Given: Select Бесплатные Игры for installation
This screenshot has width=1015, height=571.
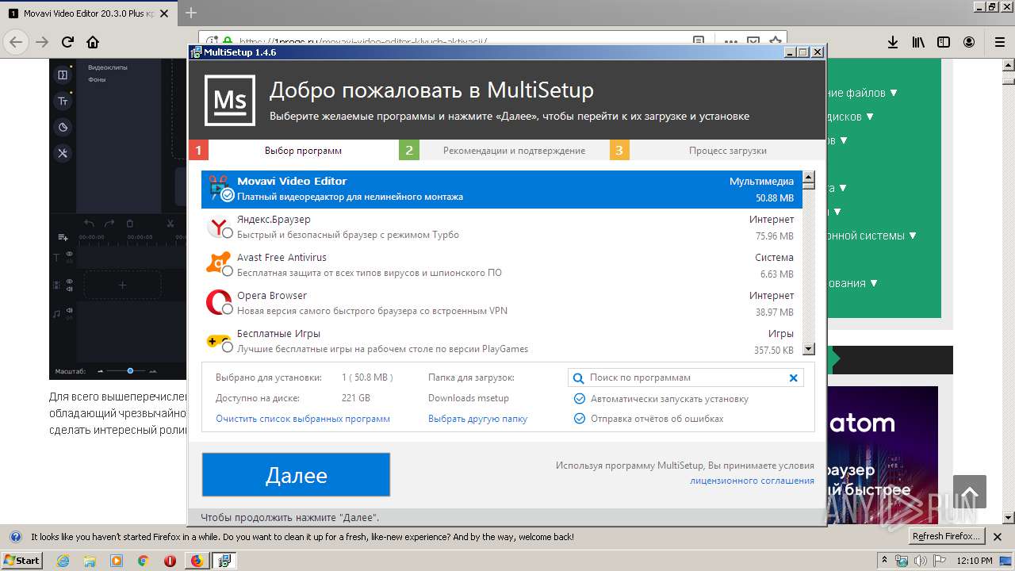Looking at the screenshot, I should coord(228,347).
